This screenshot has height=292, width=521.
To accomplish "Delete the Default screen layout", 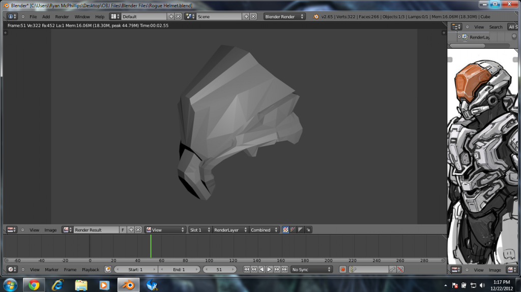I will (178, 16).
